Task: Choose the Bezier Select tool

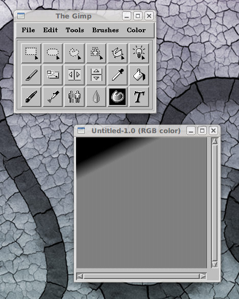Action: coord(117,53)
